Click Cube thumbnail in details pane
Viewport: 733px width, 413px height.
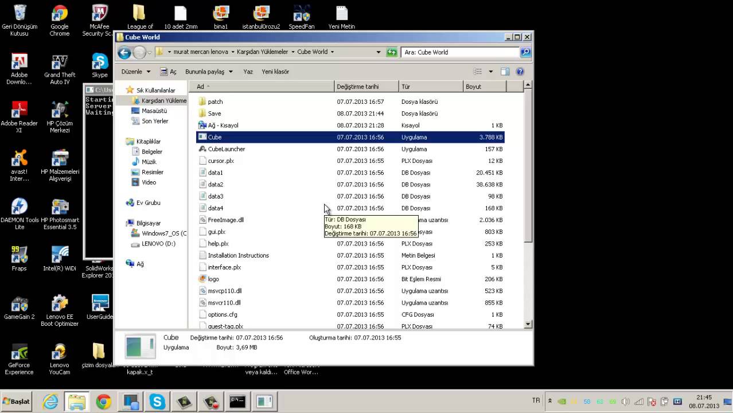(140, 346)
